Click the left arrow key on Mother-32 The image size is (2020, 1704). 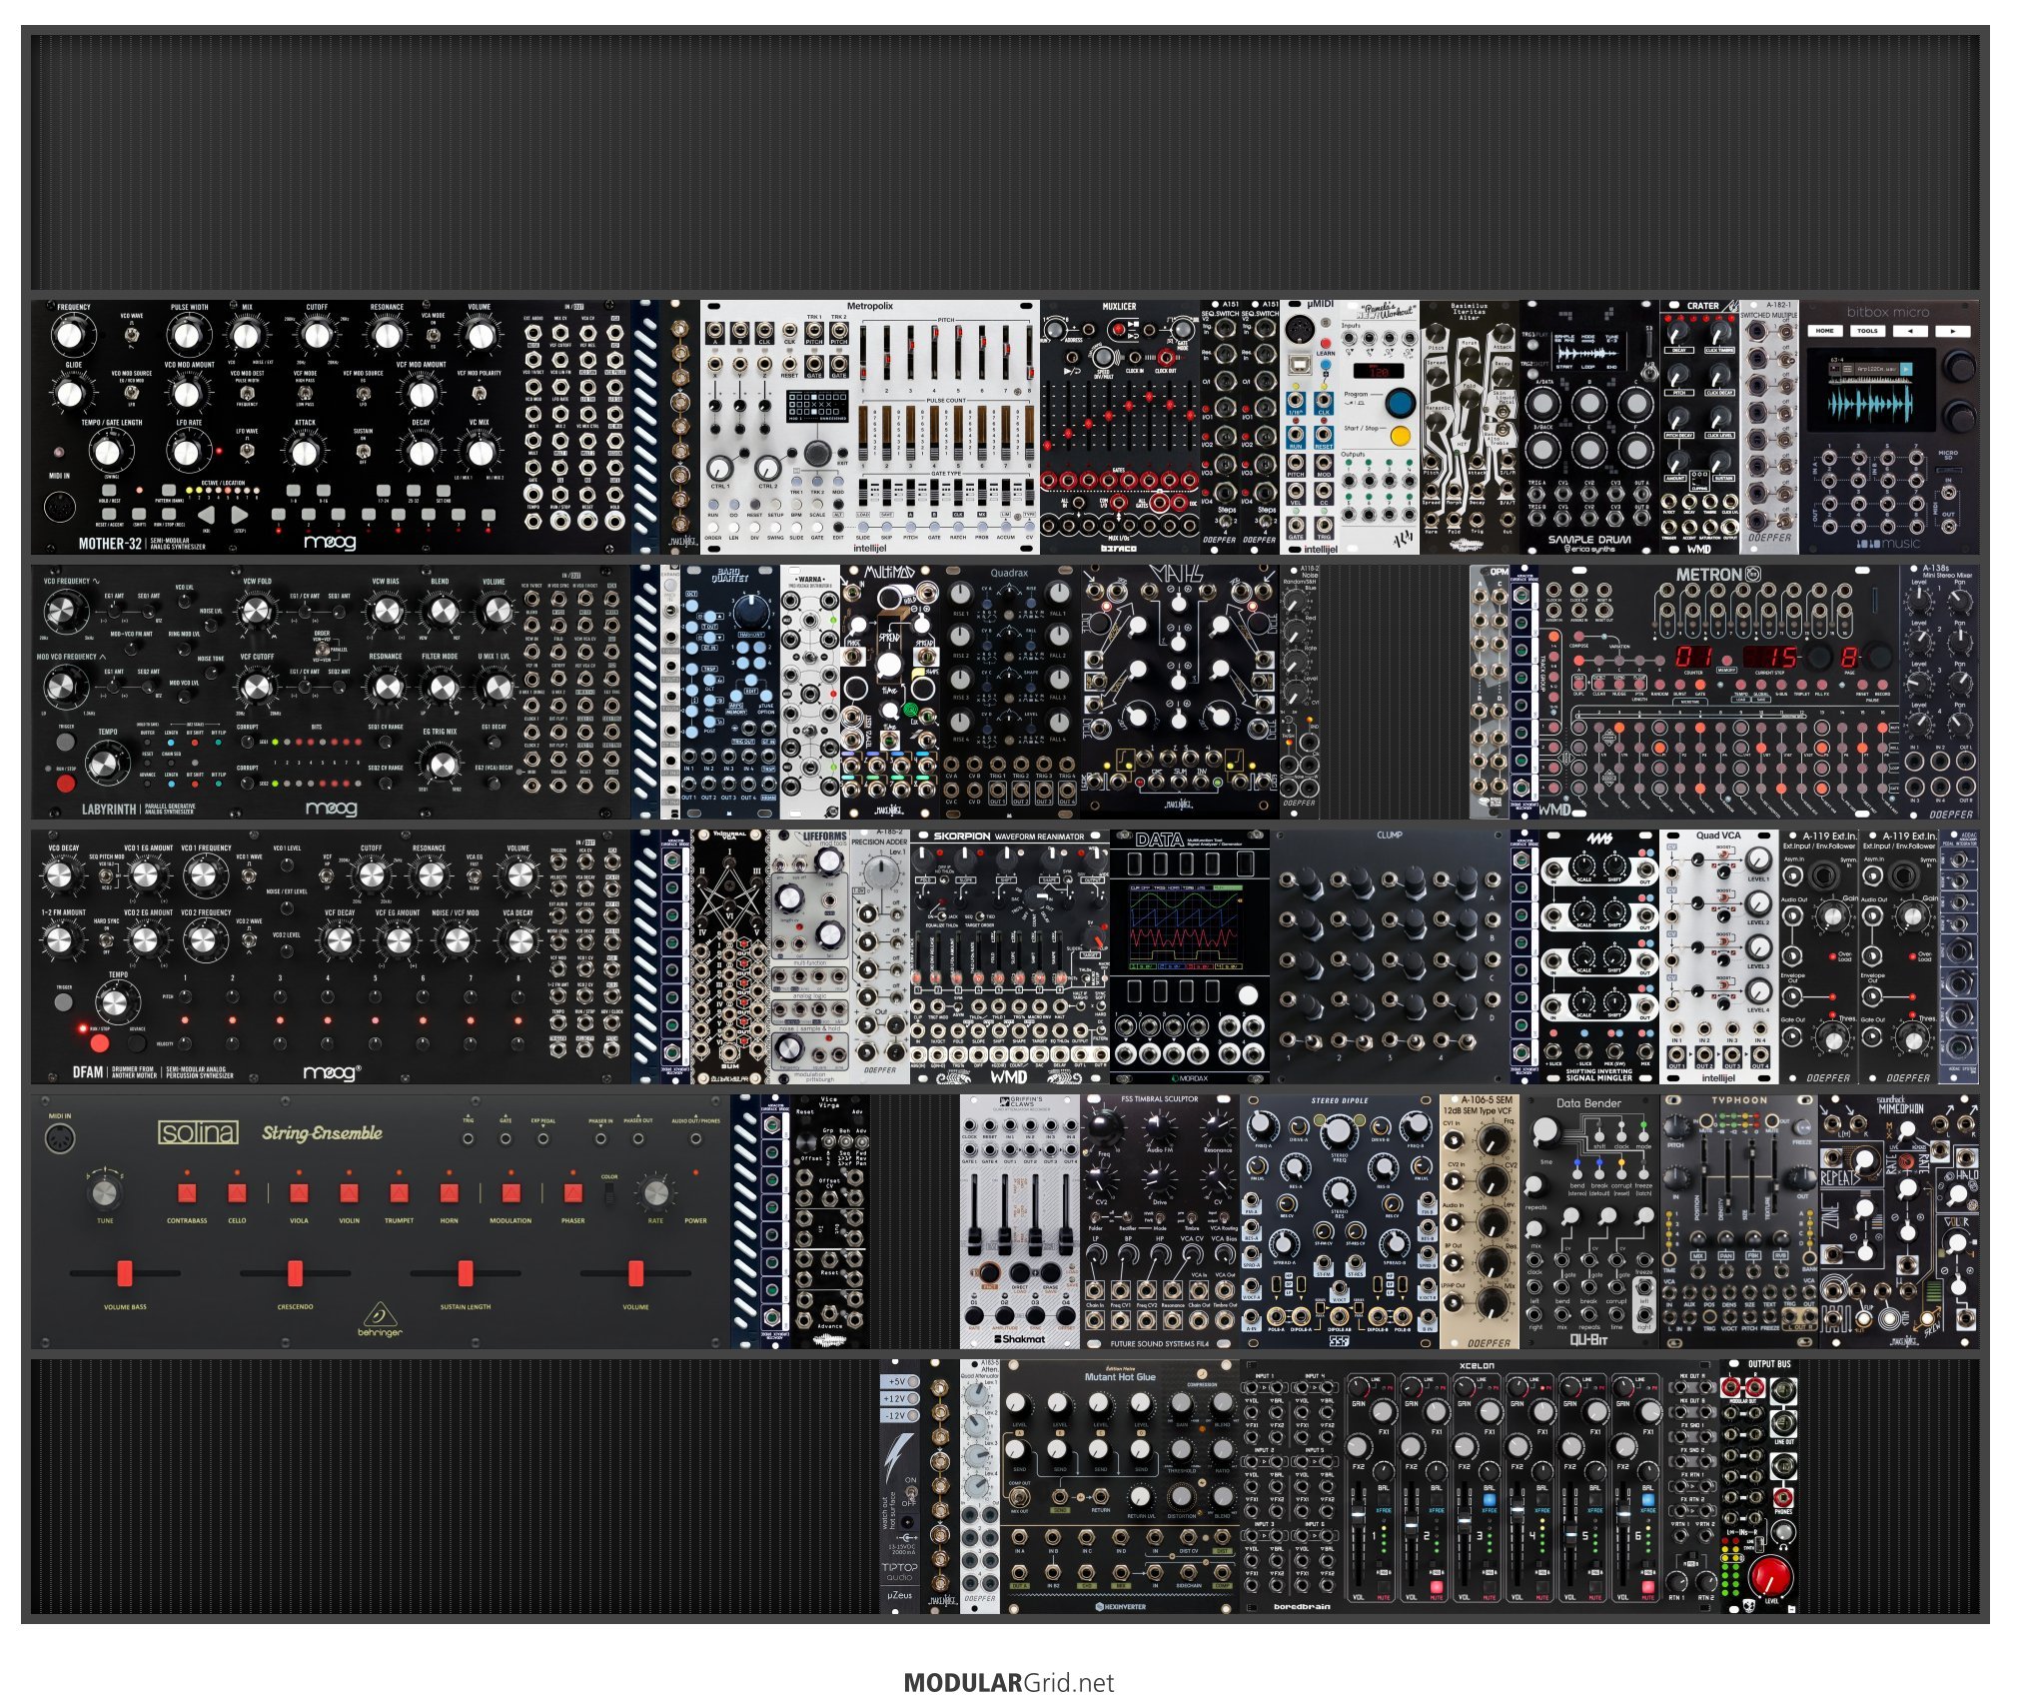[x=206, y=515]
